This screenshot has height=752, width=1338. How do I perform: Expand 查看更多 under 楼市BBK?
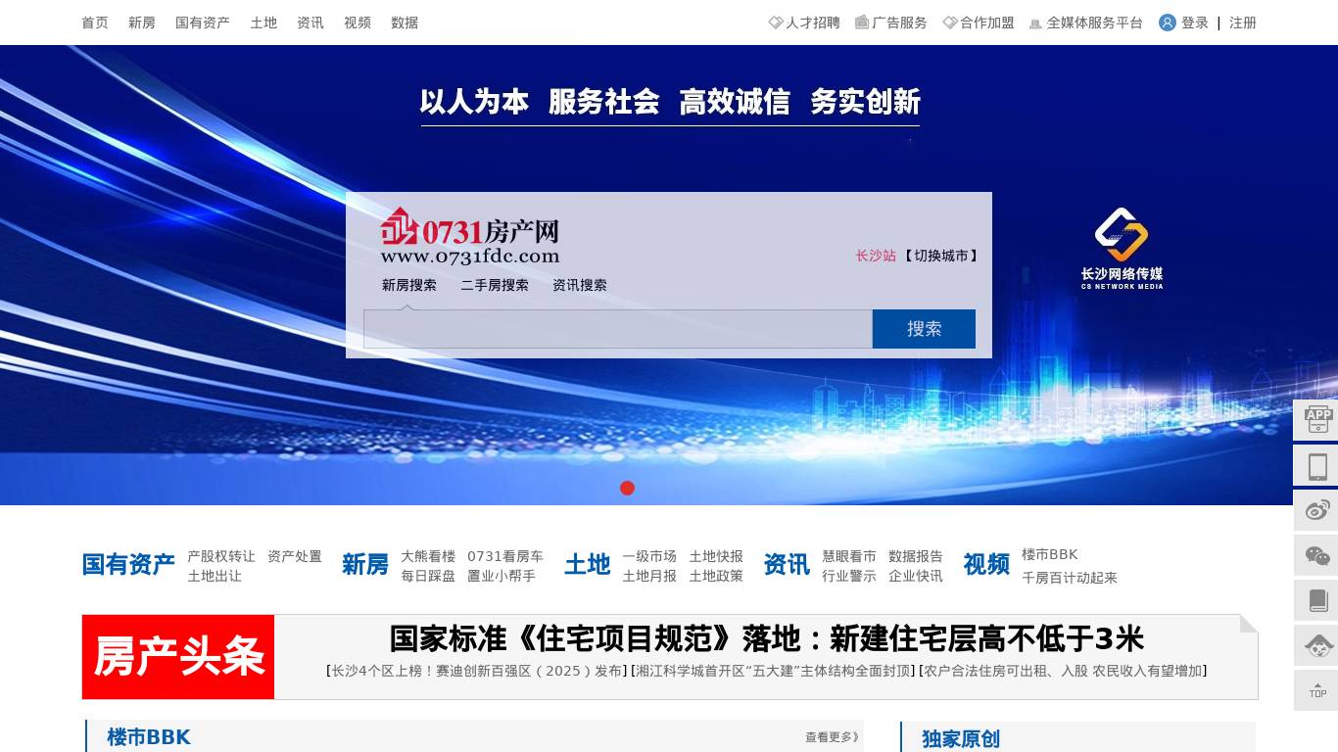829,736
